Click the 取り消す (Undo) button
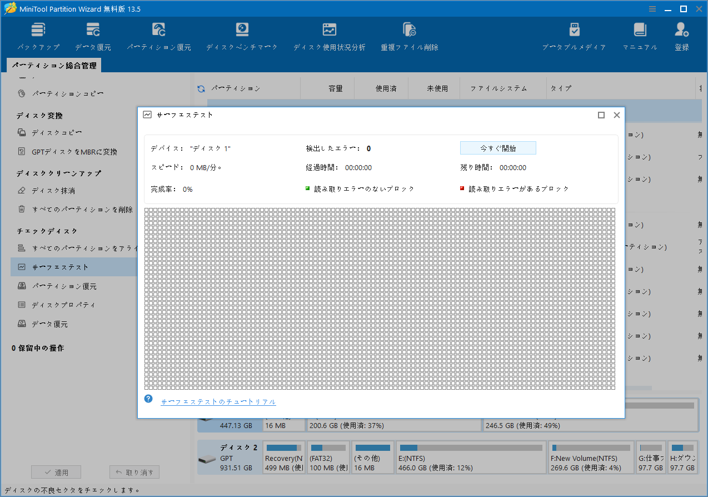Image resolution: width=708 pixels, height=497 pixels. click(134, 471)
